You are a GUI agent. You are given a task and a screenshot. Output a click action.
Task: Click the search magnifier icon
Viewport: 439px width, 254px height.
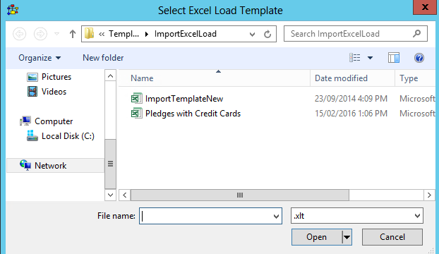(x=417, y=34)
